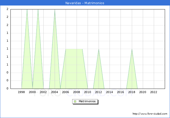The image size is (170, 118).
Task: Select the 2000 x-axis year label
Action: [32, 92]
